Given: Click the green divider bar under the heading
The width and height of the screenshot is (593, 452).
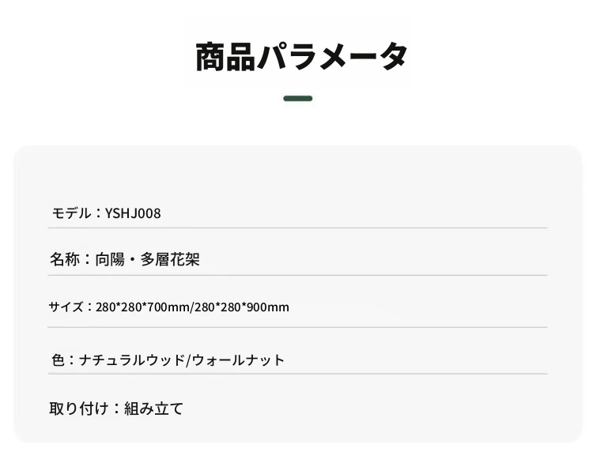Looking at the screenshot, I should pos(297,99).
